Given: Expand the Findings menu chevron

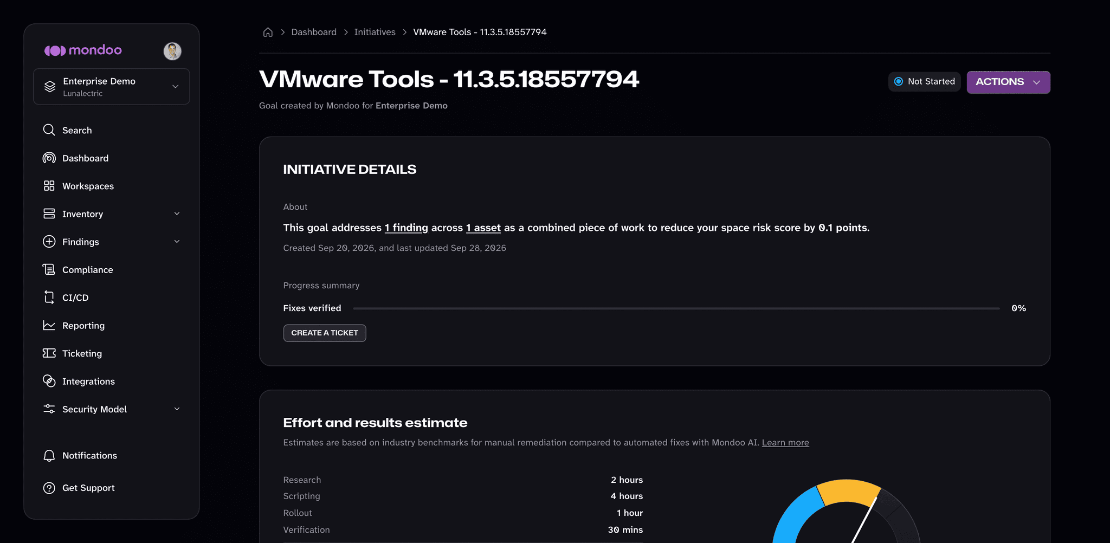Looking at the screenshot, I should (177, 242).
